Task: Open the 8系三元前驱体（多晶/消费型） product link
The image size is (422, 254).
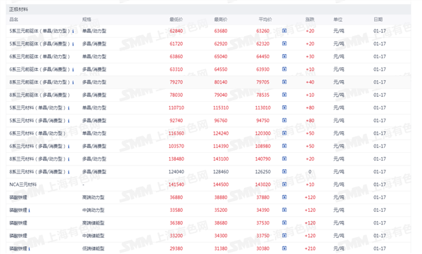Action: point(39,95)
